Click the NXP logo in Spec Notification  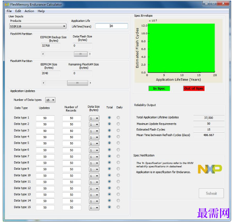tap(210, 169)
